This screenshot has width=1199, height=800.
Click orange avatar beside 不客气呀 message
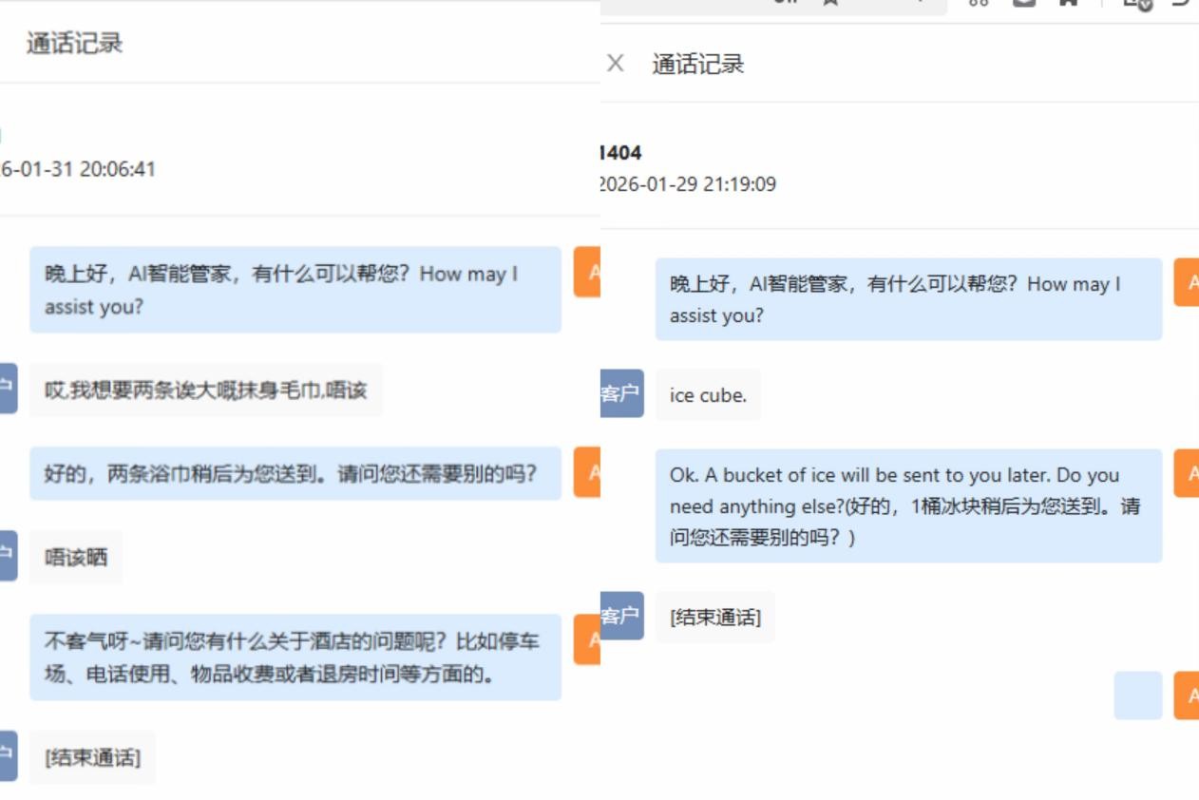click(587, 639)
